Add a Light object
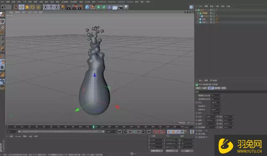 click(x=126, y=7)
